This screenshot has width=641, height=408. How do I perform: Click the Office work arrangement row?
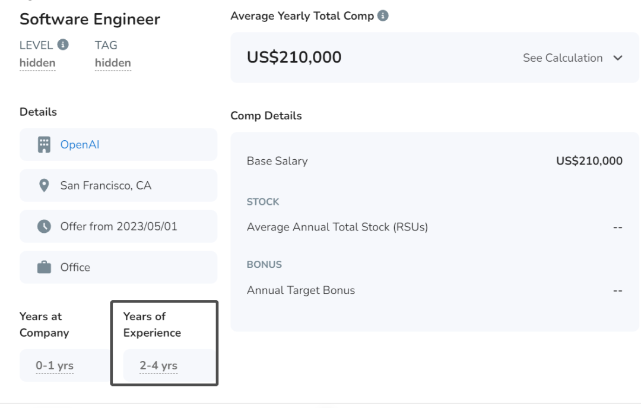(x=119, y=267)
